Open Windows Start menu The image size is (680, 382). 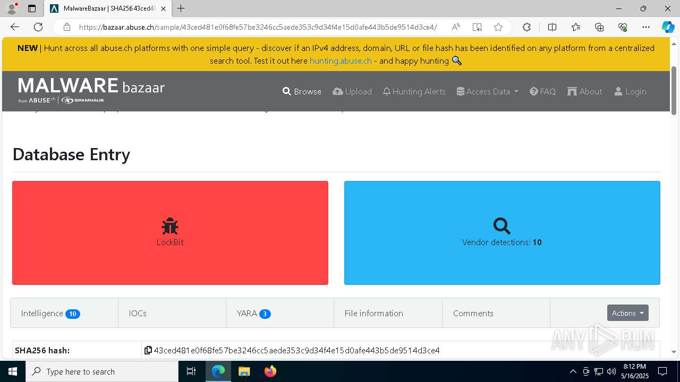pos(12,371)
